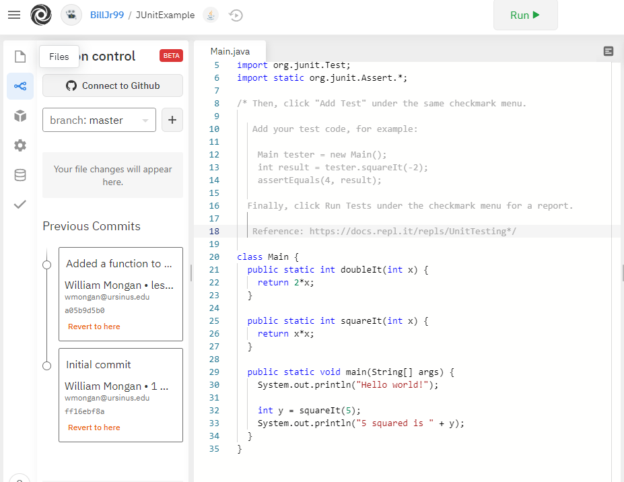Open the Unit tests checkmark icon
The height and width of the screenshot is (482, 624).
pyautogui.click(x=20, y=204)
